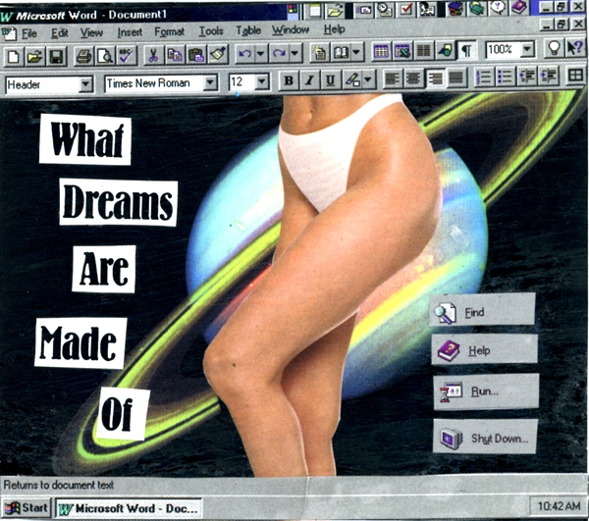Viewport: 589px width, 521px height.
Task: Click the Tip Wizard lightbulb icon
Action: (x=555, y=49)
